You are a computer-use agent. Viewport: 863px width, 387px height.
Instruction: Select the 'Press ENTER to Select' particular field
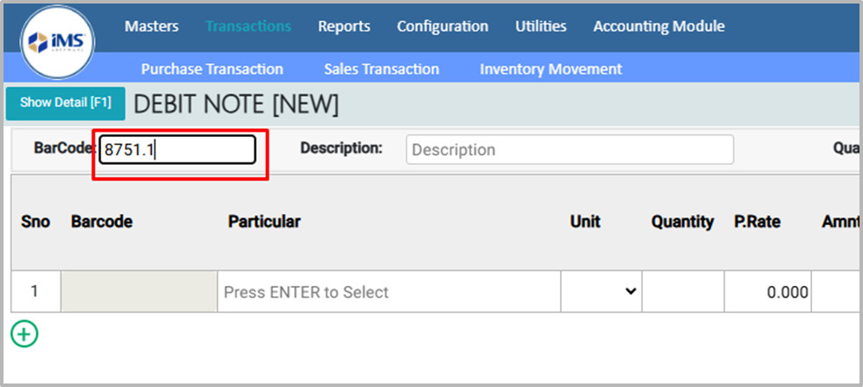point(388,292)
